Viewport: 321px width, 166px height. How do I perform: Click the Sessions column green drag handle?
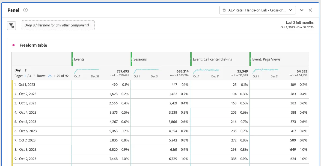(x=132, y=59)
